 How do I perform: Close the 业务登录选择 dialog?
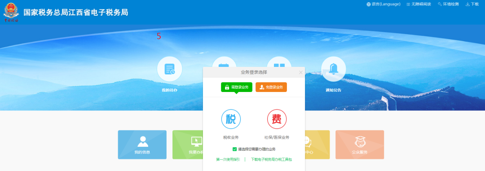300,72
